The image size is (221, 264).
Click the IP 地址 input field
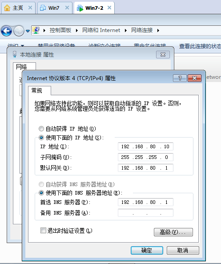pyautogui.click(x=145, y=146)
